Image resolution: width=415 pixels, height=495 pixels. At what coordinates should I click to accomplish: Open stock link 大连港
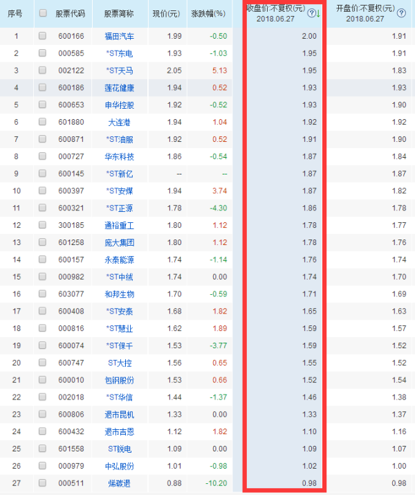tap(119, 122)
